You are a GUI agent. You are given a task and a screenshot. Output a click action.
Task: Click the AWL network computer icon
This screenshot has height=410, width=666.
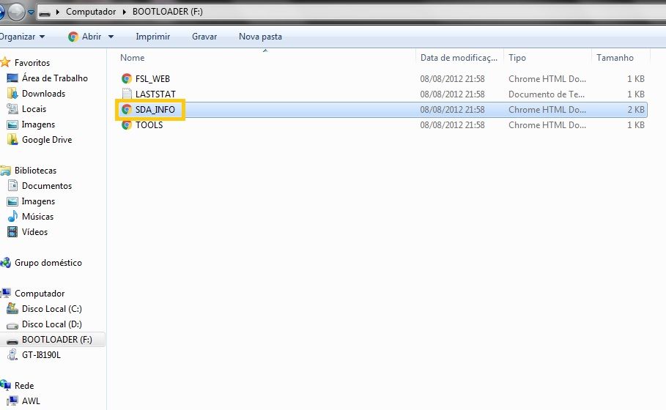pos(12,400)
